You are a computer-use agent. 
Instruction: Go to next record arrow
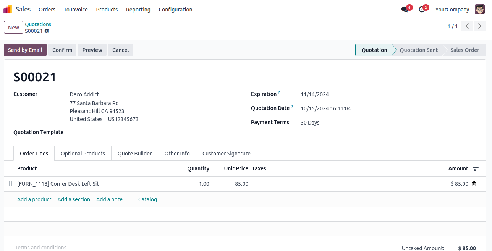click(479, 26)
